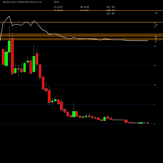Click the '20' price axis label
This screenshot has width=163, height=163.
coord(155,46)
